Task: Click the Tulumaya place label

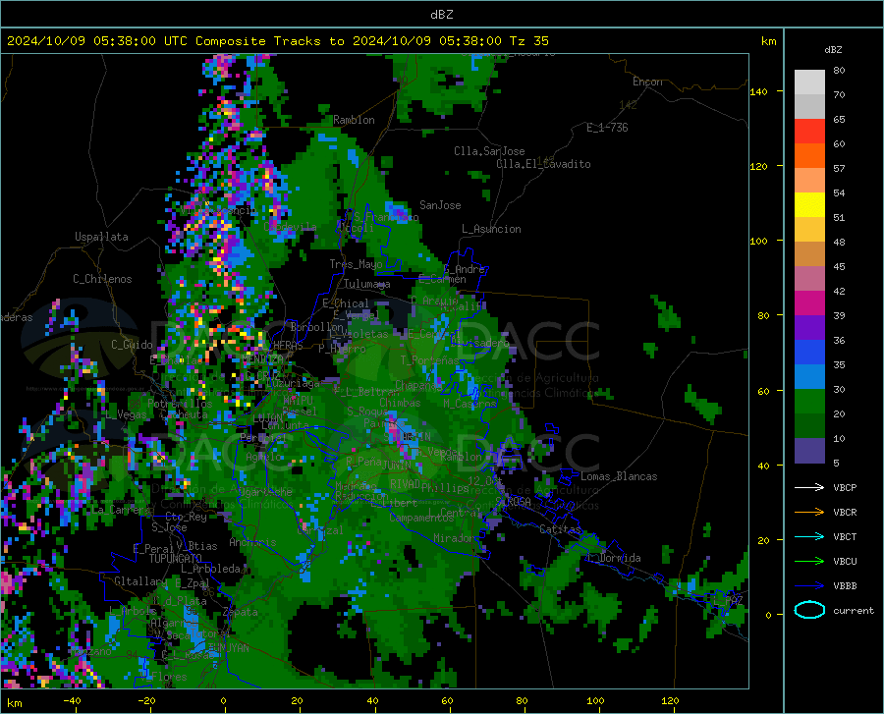Action: [367, 284]
